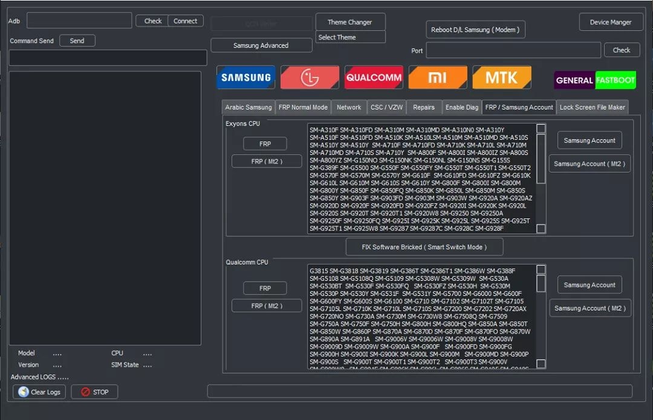The height and width of the screenshot is (420, 653).
Task: Open the MTK brand section
Action: coord(502,77)
